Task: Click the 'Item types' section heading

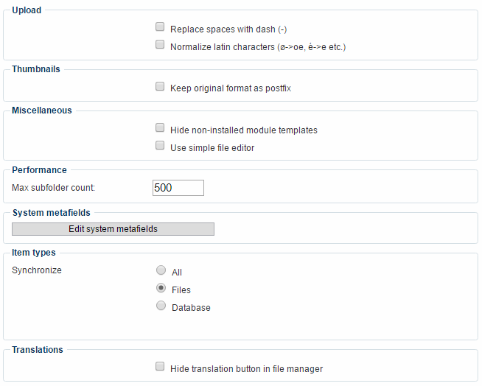Action: (34, 253)
